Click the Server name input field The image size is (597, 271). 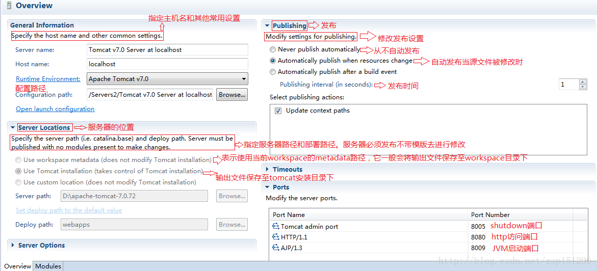click(x=168, y=49)
